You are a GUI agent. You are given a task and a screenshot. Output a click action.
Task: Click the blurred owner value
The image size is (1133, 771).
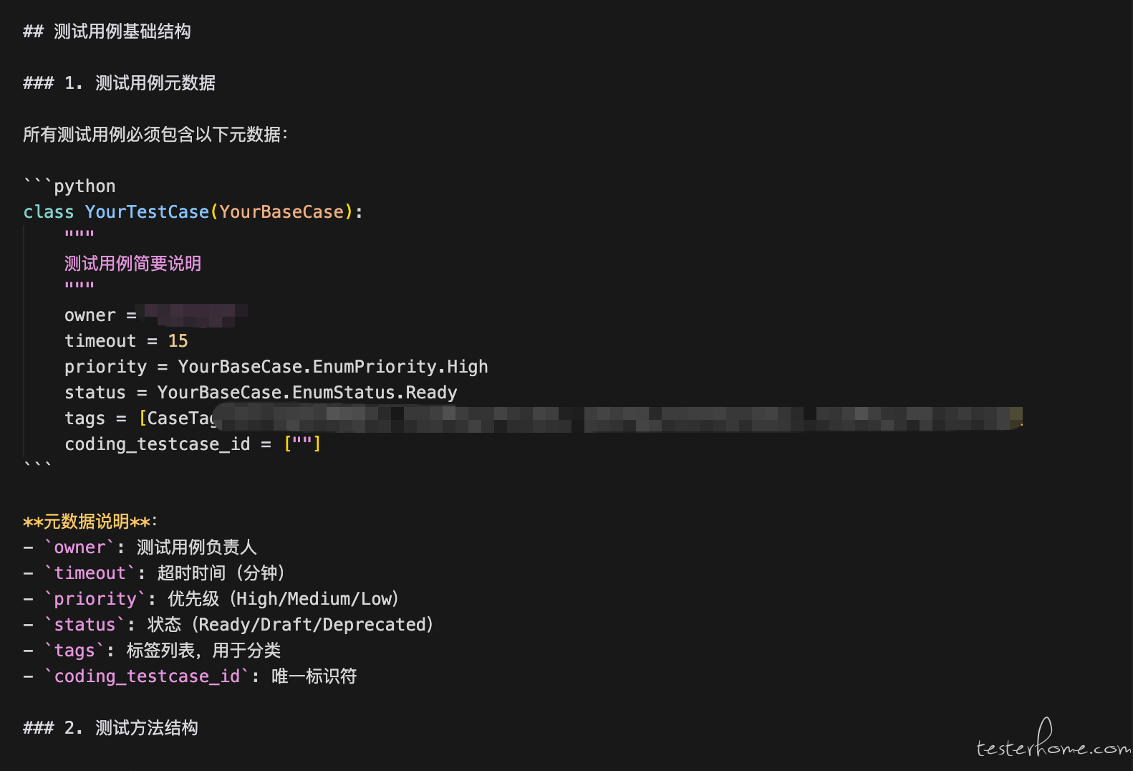click(x=193, y=315)
